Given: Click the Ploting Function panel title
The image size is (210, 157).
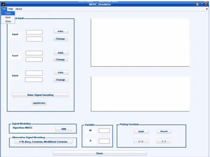Looking at the screenshot, I should coord(129,124).
